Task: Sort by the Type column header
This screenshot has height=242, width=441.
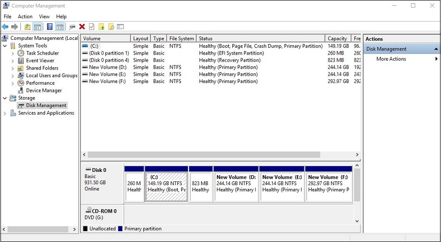Action: click(x=159, y=38)
